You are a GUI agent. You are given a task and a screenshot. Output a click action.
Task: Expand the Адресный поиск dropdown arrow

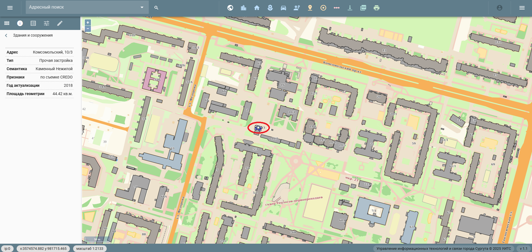coord(142,7)
